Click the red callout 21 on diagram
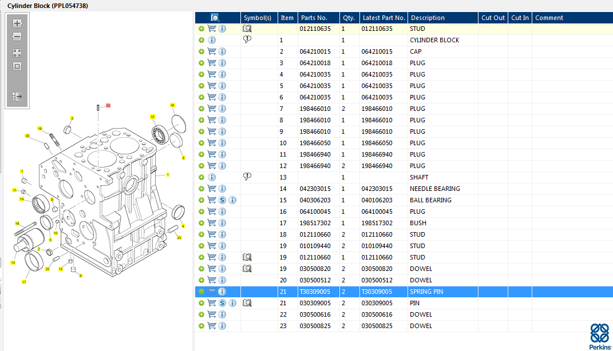 tap(108, 106)
